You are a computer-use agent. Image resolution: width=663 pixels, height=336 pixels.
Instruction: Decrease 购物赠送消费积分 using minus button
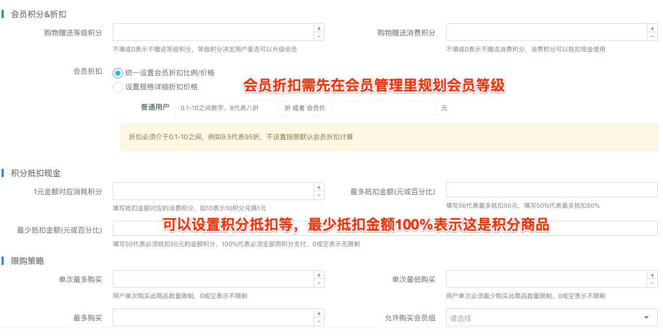[x=652, y=36]
